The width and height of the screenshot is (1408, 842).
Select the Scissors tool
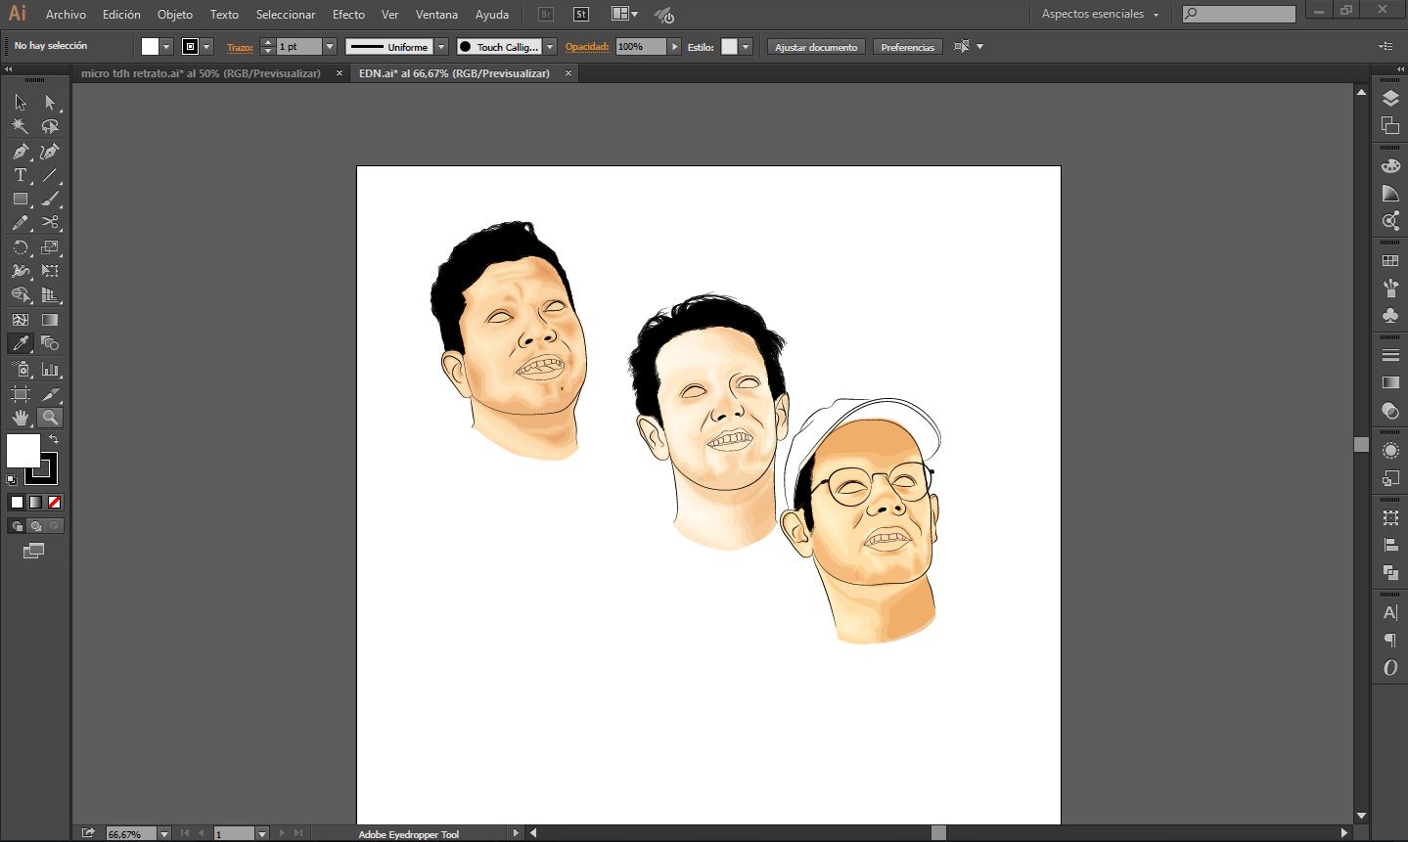pos(50,223)
